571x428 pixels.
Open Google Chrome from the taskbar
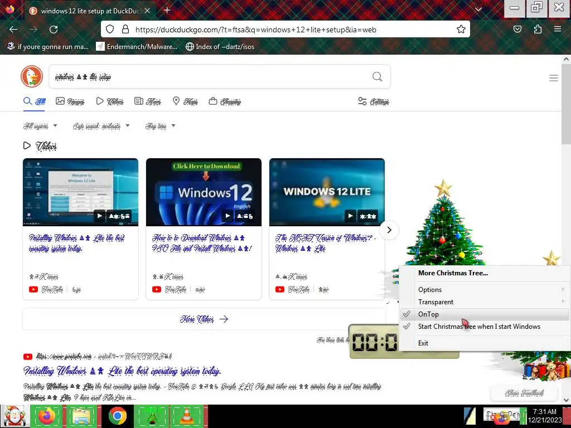coord(117,416)
